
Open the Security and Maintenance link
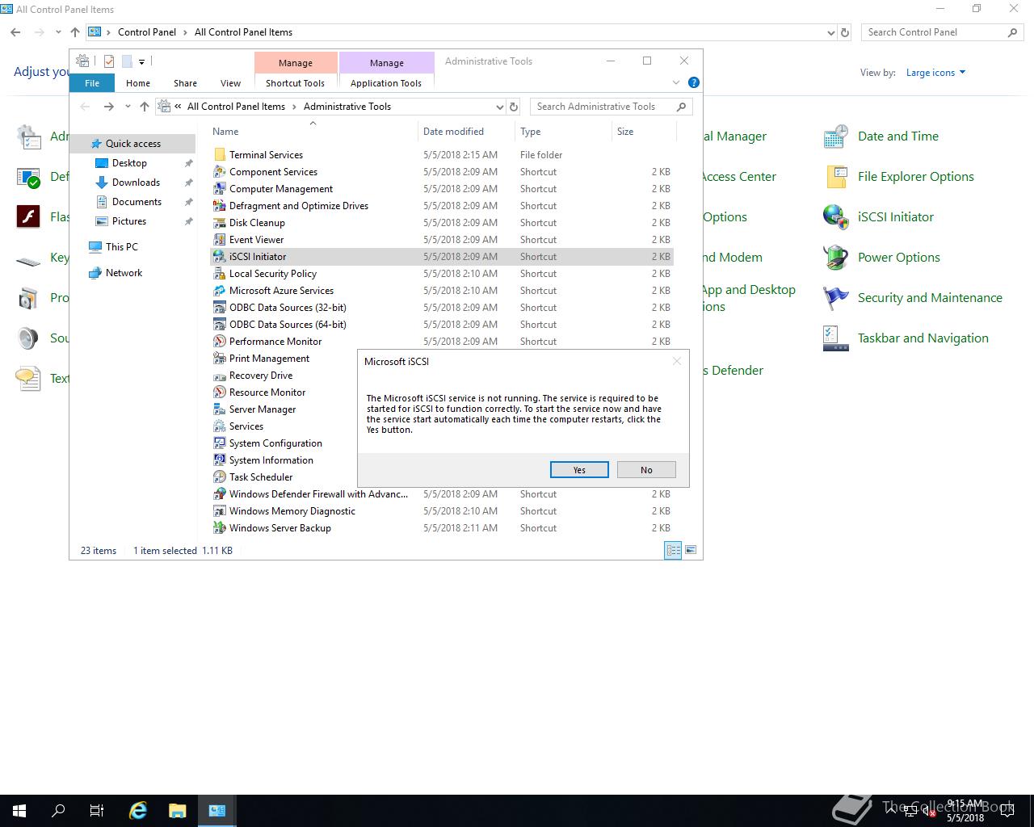[930, 298]
